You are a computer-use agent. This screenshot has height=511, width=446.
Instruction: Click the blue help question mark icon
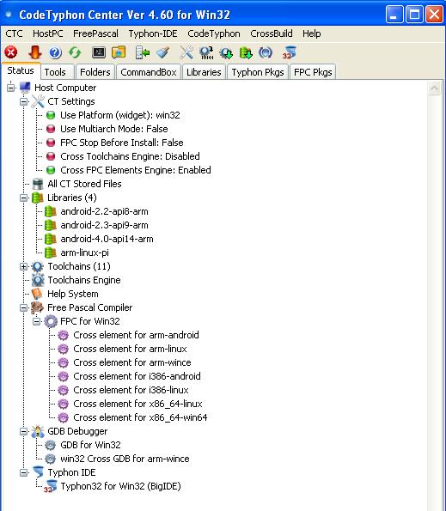[55, 52]
